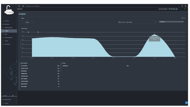Open the machine list menu icon
Viewport: 190px width, 107px height.
23,6
